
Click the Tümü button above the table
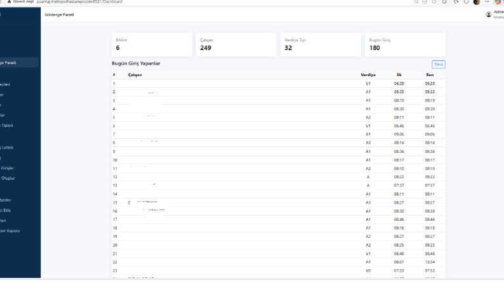click(439, 65)
